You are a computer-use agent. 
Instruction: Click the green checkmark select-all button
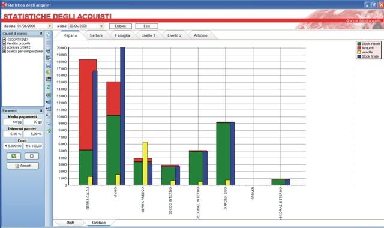click(x=14, y=156)
